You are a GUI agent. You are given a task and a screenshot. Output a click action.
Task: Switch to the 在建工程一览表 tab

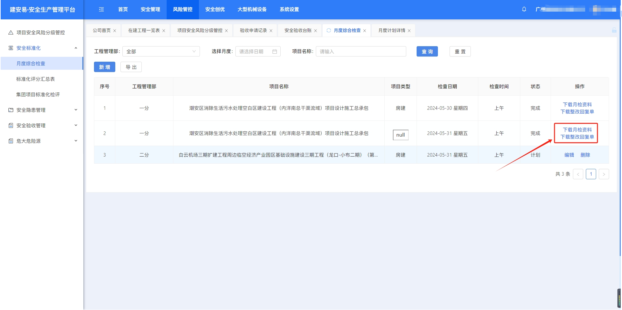click(x=144, y=30)
